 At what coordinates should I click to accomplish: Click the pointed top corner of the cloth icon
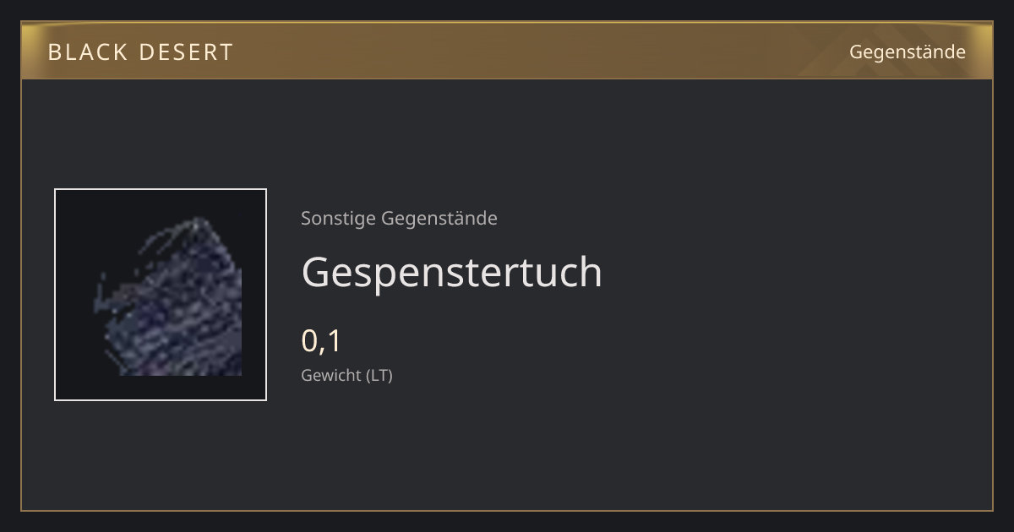[x=198, y=223]
